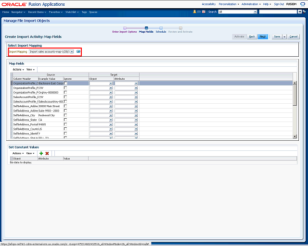The image size is (308, 246).
Task: Click the Map Fields table vertical scrollbar
Action: click(x=295, y=111)
